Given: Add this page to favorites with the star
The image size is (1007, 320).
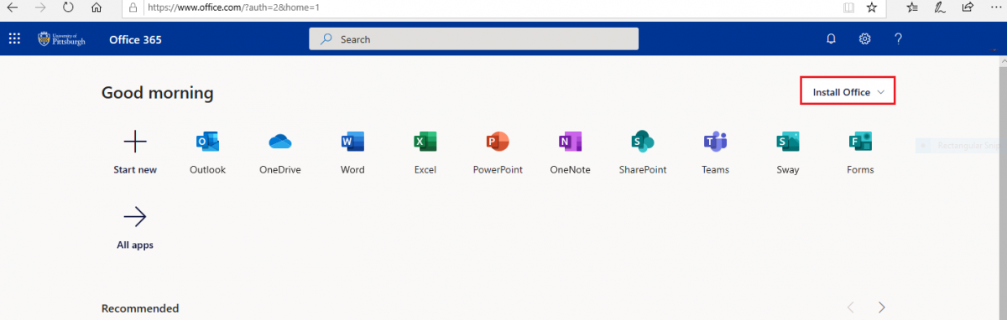Looking at the screenshot, I should (872, 8).
